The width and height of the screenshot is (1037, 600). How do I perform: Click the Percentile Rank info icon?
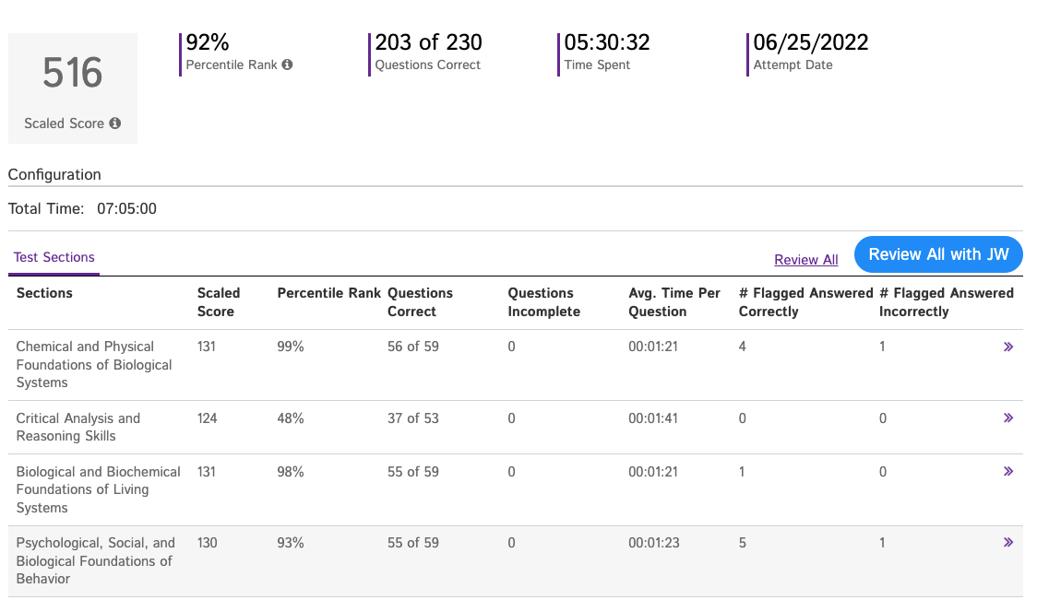tap(287, 65)
